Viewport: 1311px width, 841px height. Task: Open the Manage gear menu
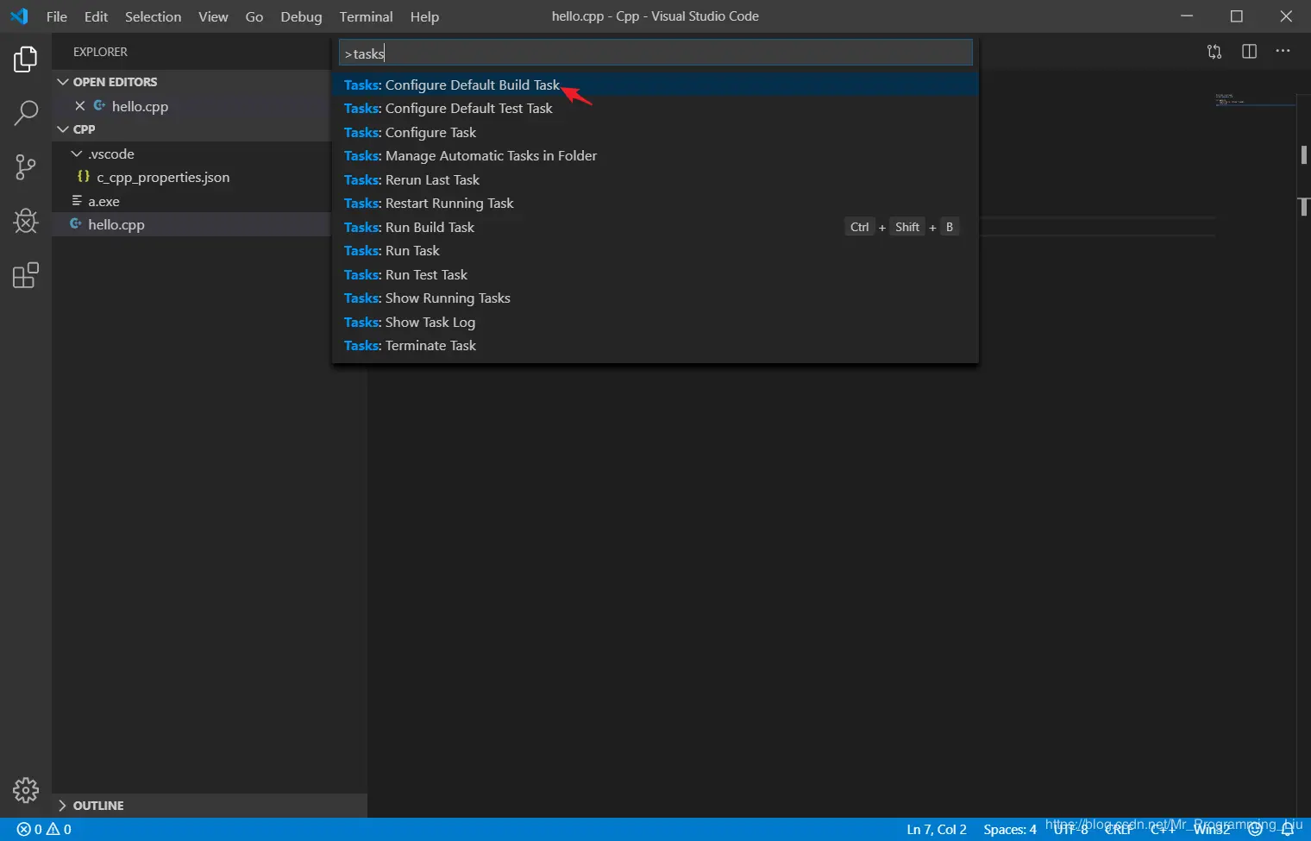click(x=26, y=790)
